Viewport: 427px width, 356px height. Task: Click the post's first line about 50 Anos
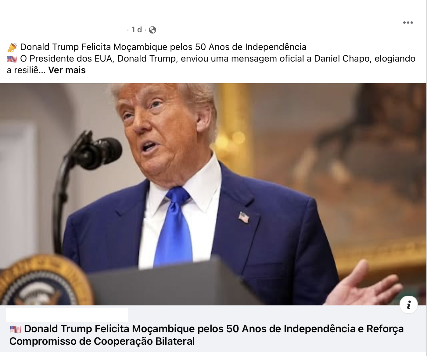point(163,47)
